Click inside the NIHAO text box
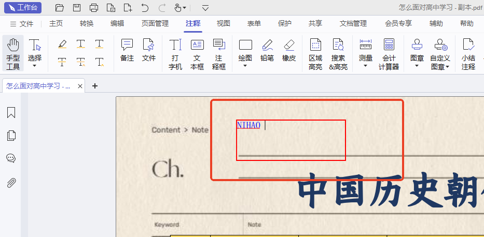This screenshot has height=237, width=484. click(x=291, y=141)
